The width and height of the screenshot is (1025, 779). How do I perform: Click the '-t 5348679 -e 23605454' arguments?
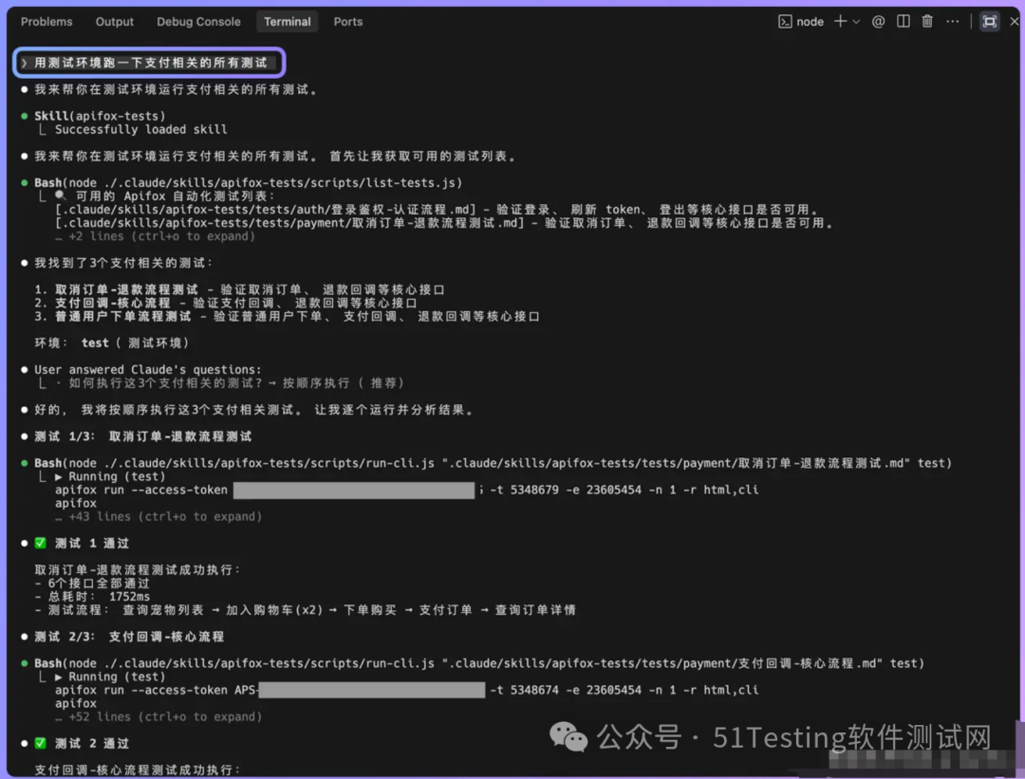(566, 490)
